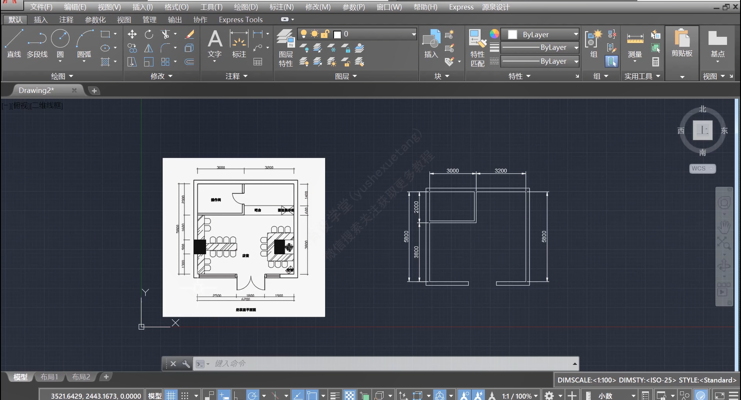The height and width of the screenshot is (400, 741).
Task: Click the 组 group tool
Action: tap(594, 44)
